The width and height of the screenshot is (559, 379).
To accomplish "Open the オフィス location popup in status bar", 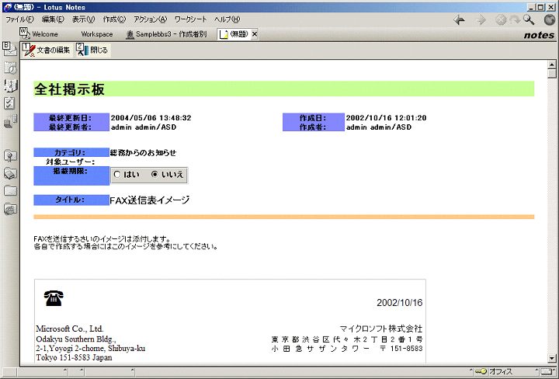I will [x=501, y=371].
